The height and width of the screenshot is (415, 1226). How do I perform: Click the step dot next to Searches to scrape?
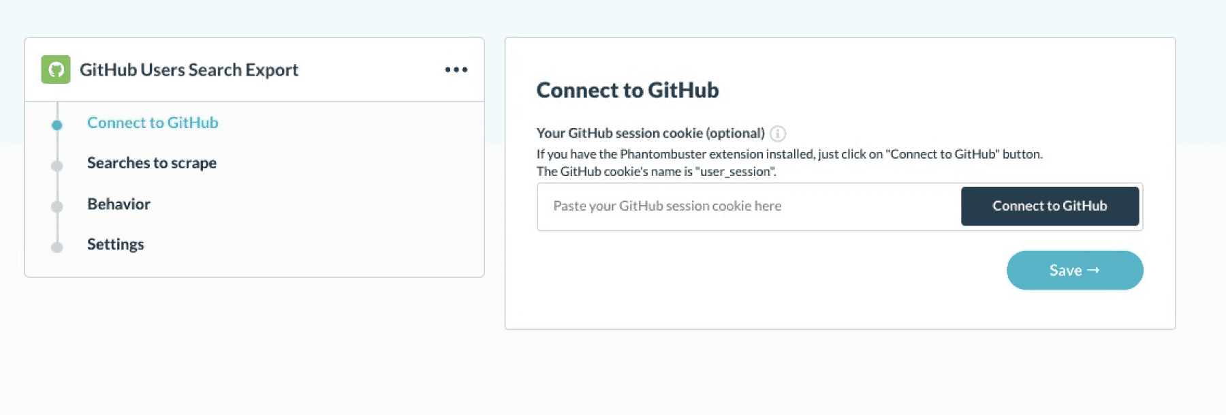57,166
